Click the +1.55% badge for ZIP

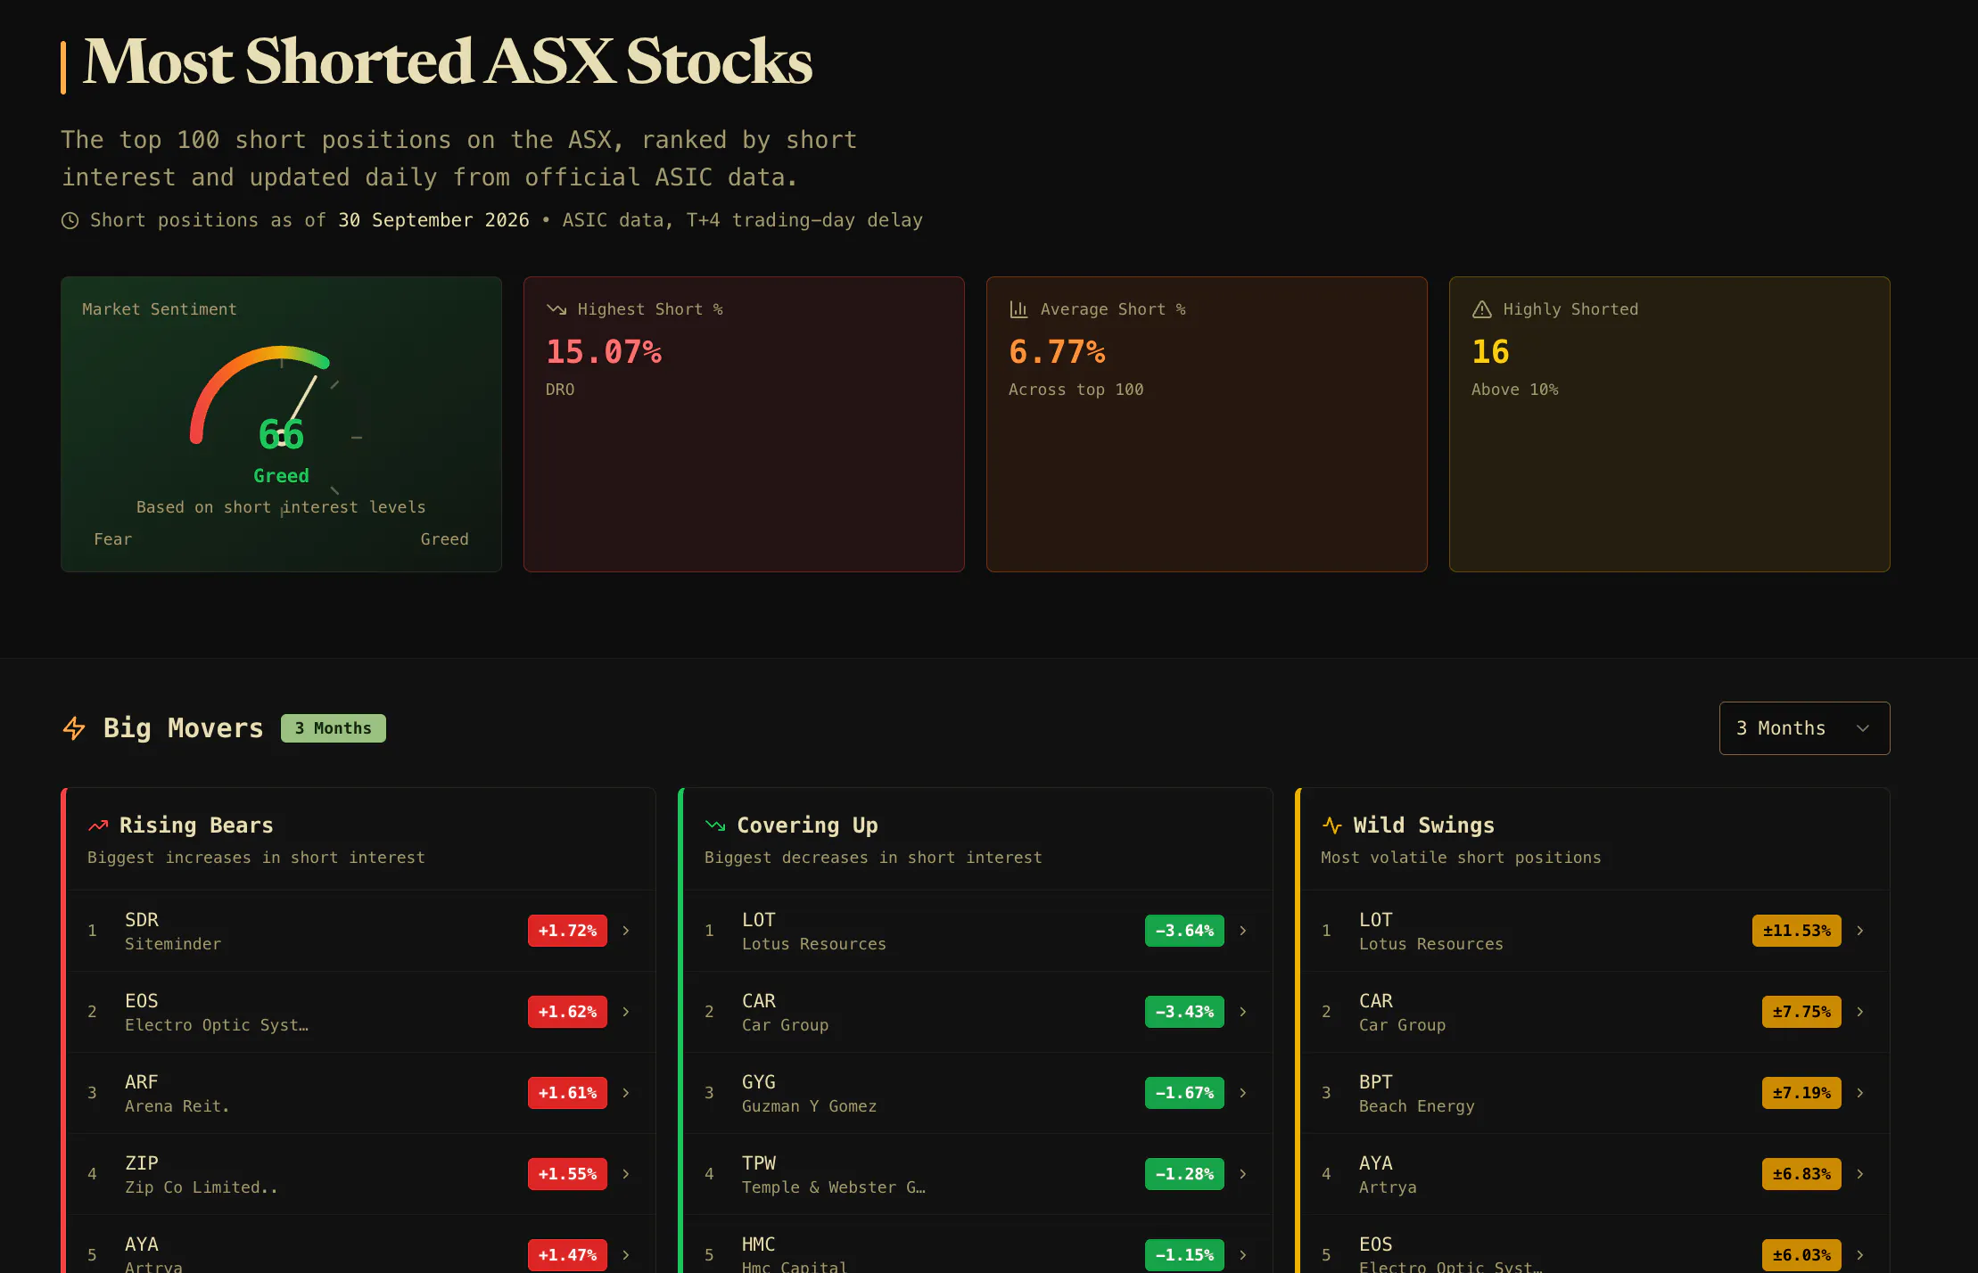[567, 1174]
